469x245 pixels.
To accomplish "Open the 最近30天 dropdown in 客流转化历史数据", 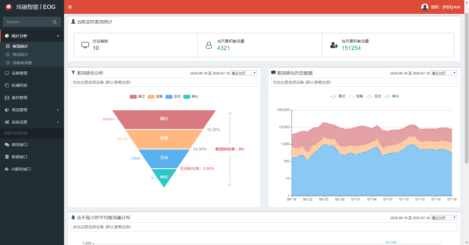I will point(444,73).
